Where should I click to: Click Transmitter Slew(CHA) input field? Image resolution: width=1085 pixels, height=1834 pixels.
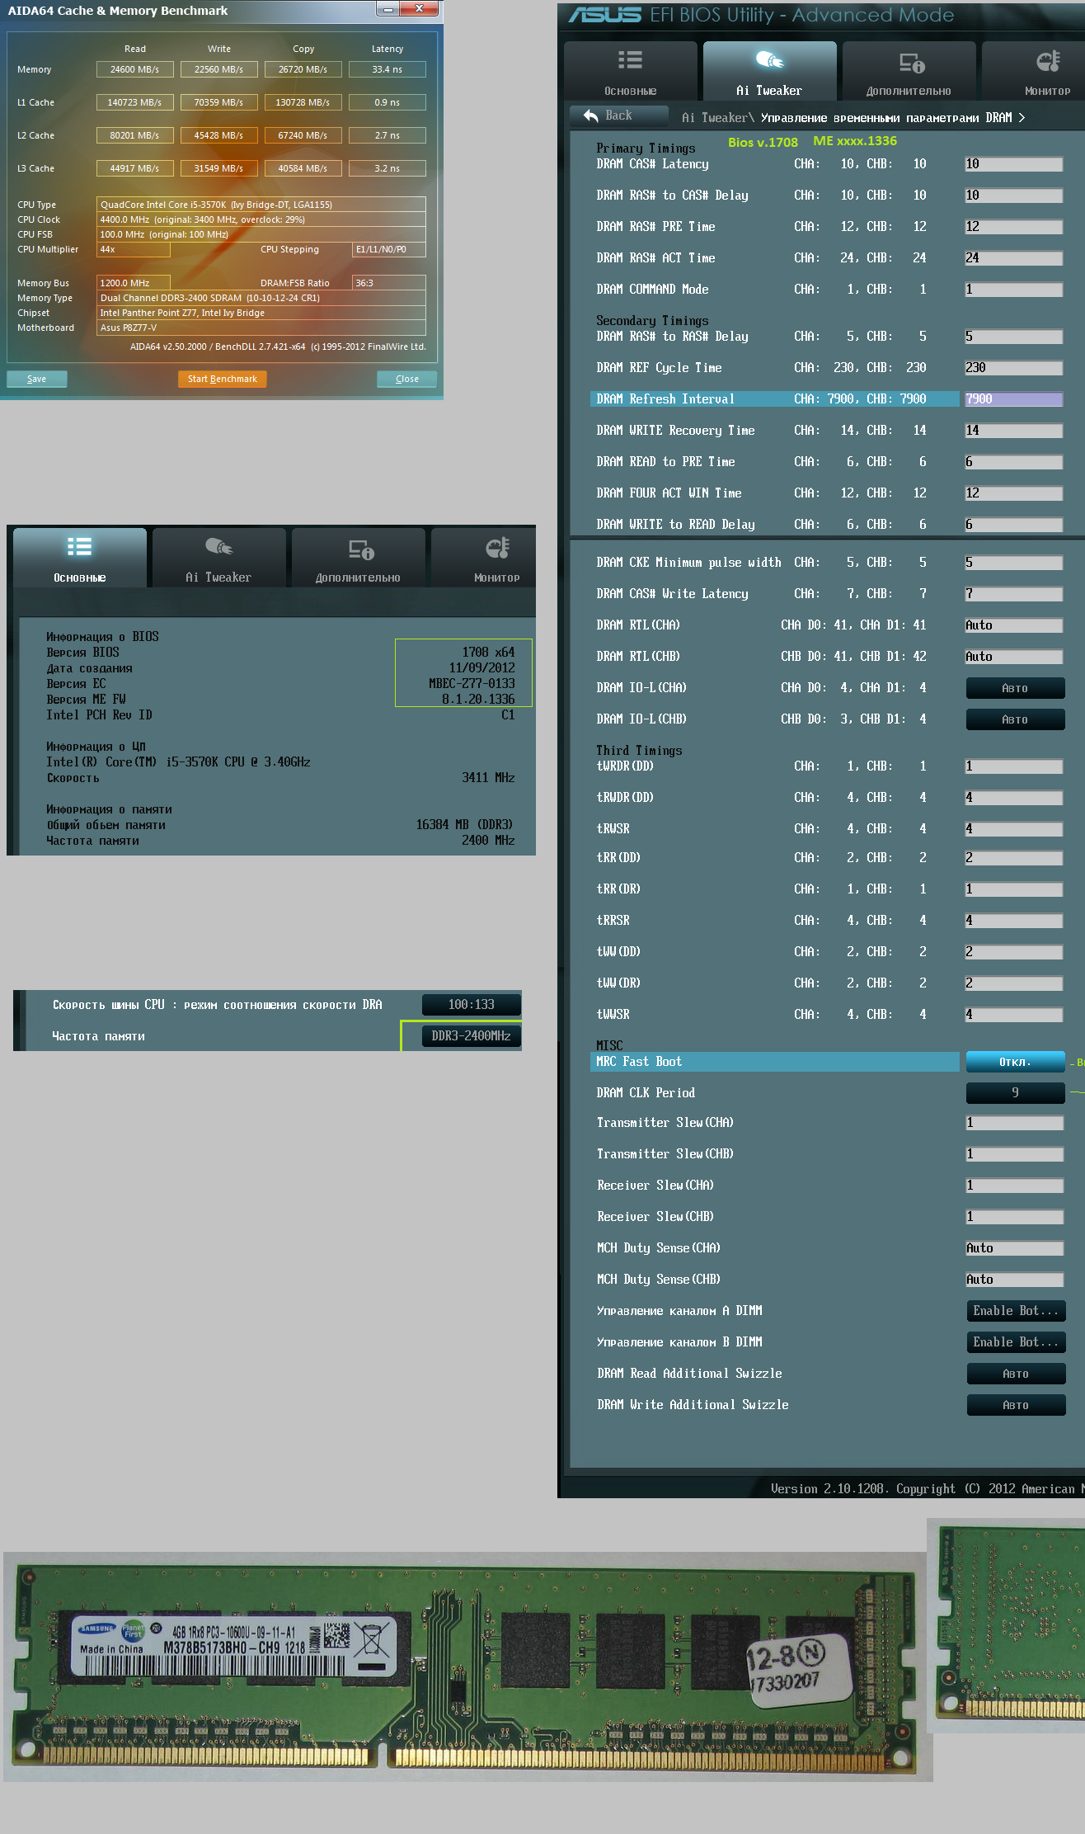coord(1014,1123)
